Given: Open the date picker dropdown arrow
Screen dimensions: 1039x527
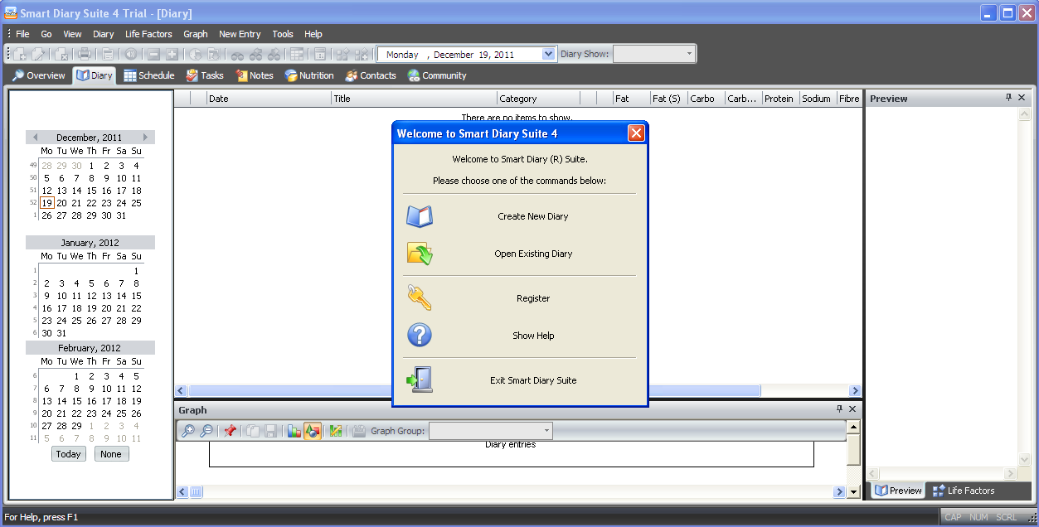Looking at the screenshot, I should 548,55.
